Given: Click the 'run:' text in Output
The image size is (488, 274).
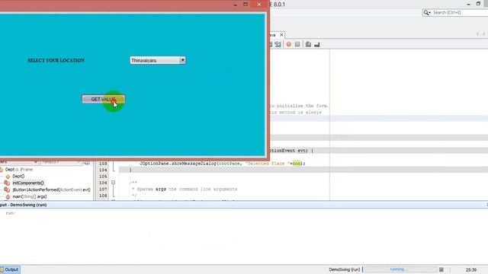Looking at the screenshot, I should pos(11,213).
